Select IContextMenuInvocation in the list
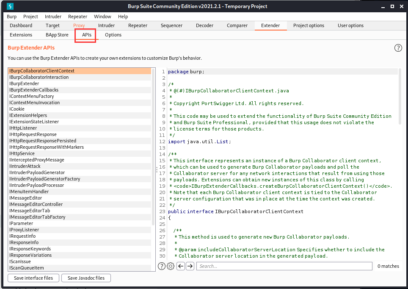Viewport: 408px width, 289px height. pos(80,103)
